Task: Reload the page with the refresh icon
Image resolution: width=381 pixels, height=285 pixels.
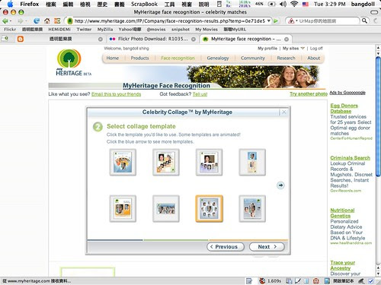Action: 37,21
